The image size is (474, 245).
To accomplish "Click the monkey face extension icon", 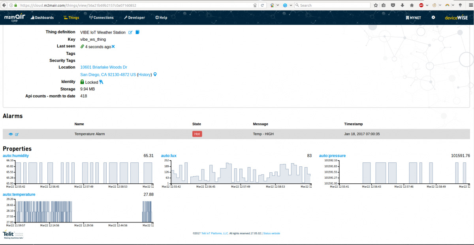I will coord(434,6).
